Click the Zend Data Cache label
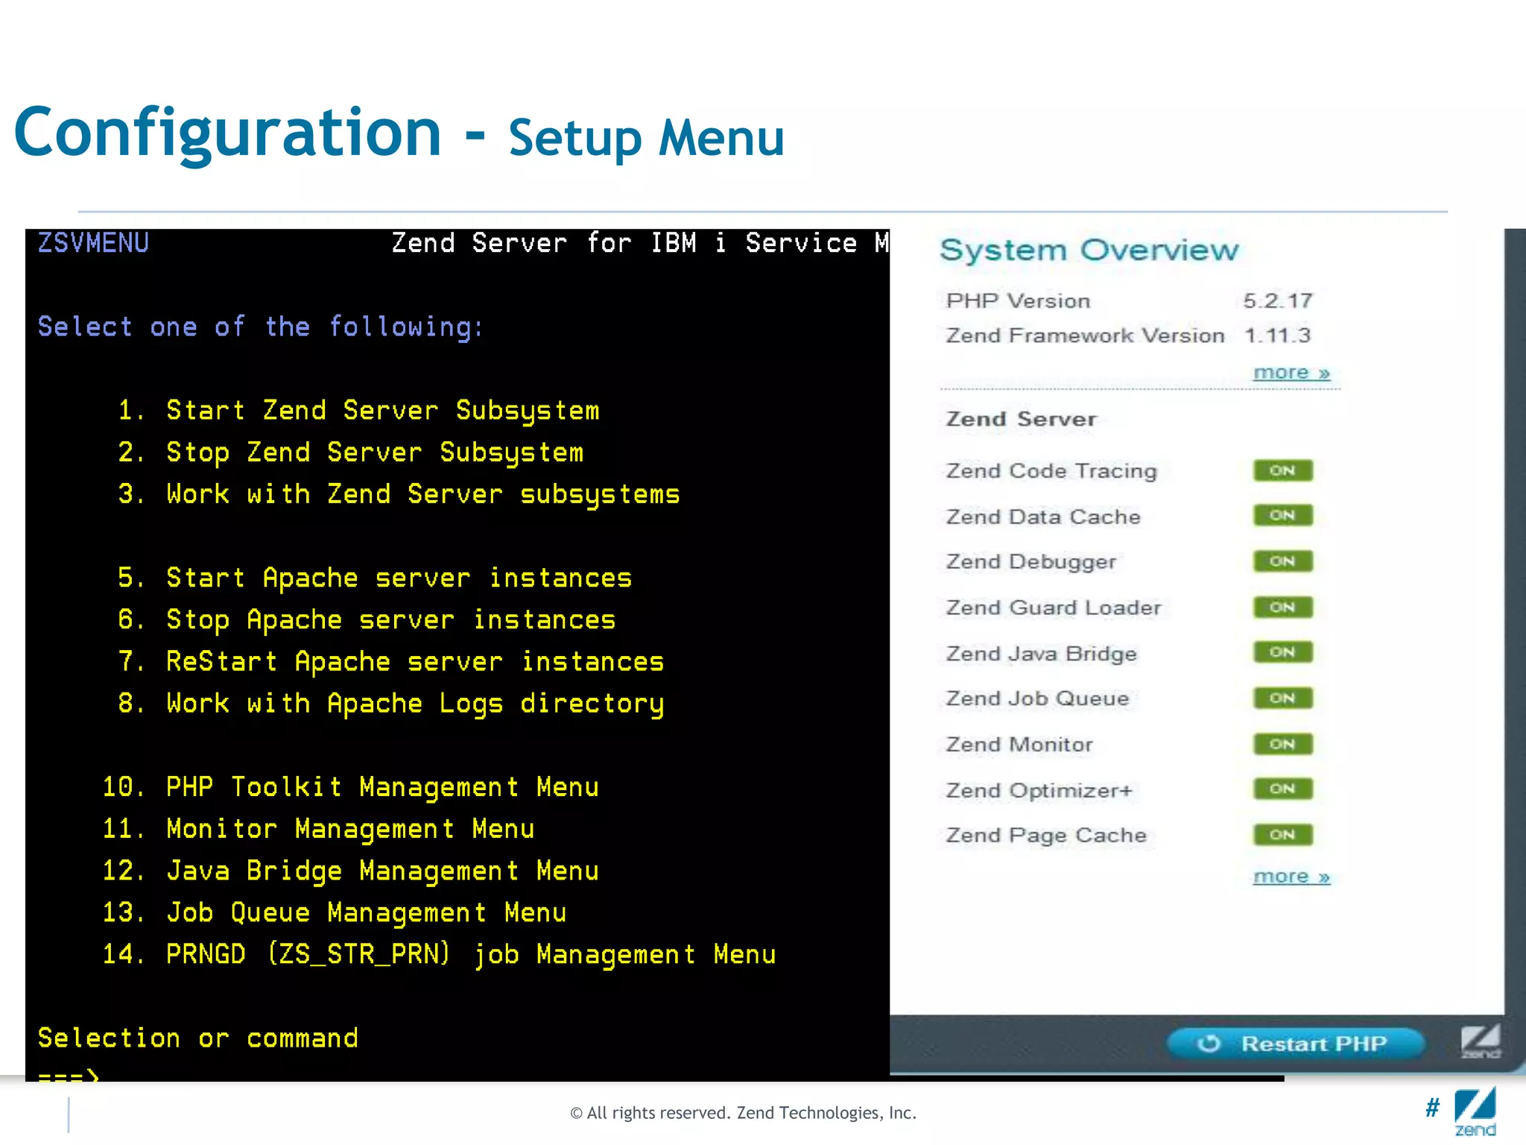Screen dimensions: 1526x1145 pos(1043,517)
